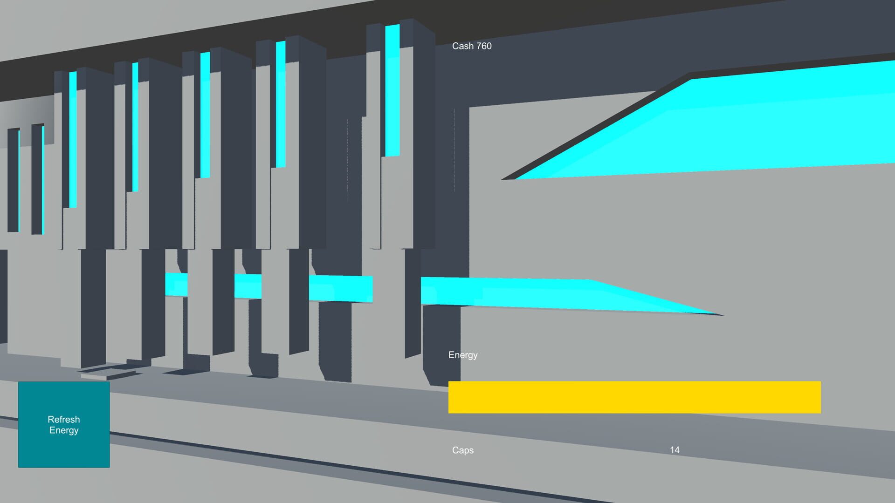Open the Caps tab label
The image size is (895, 503).
[x=462, y=450]
